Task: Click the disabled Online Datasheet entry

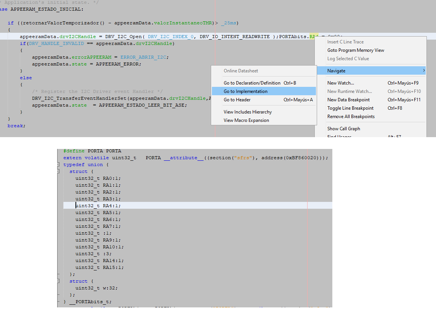Action: 264,70
